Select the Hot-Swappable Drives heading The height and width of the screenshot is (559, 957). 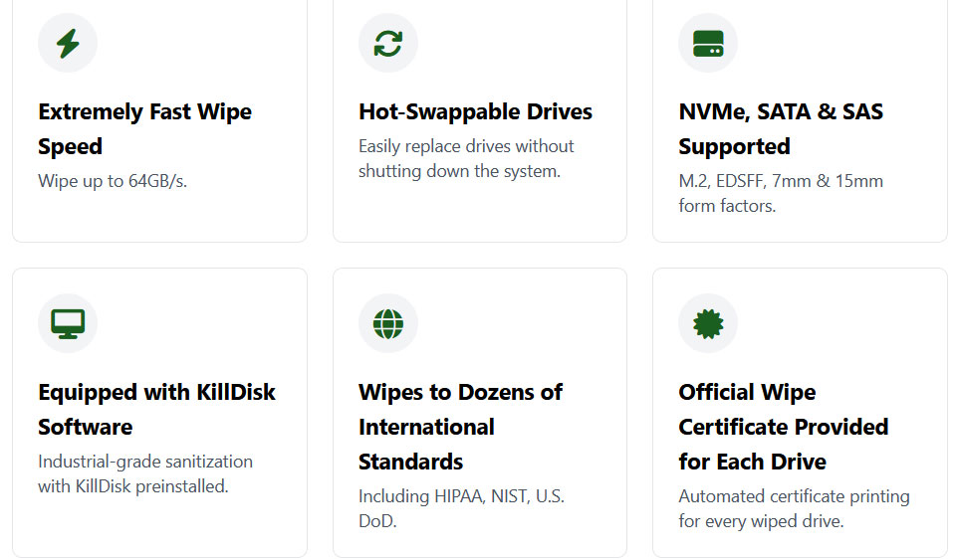[x=475, y=111]
